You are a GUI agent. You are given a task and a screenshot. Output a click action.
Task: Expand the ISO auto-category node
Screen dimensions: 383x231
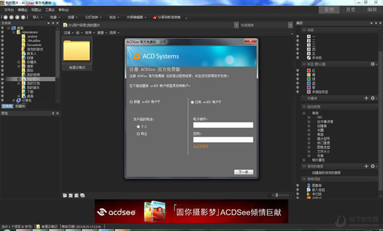click(309, 117)
